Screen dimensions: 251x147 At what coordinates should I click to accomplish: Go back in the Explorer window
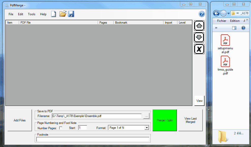pos(216,13)
